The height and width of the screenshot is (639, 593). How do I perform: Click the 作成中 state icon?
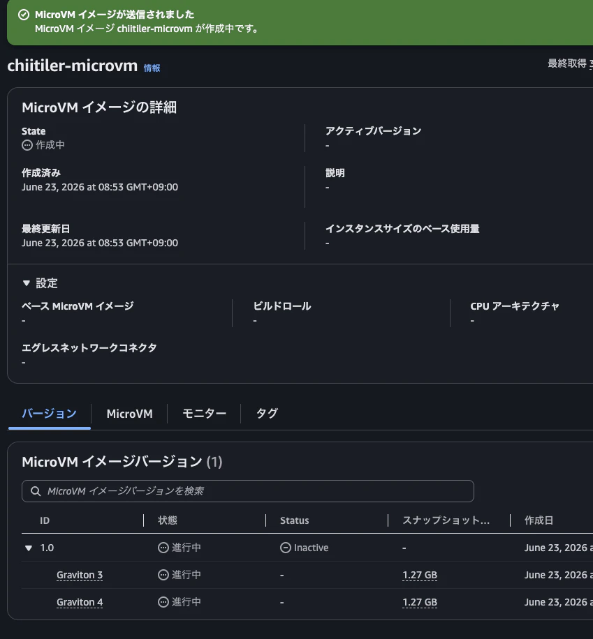27,145
